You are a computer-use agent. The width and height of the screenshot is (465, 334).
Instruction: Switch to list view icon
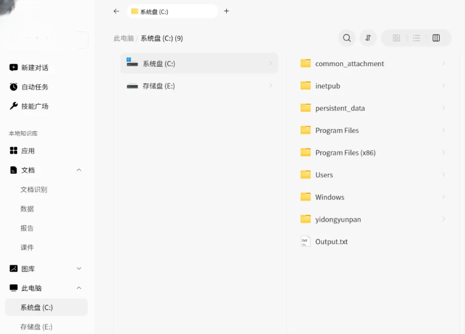416,38
